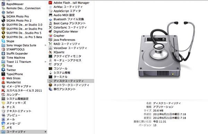Select システム環境設定 in the applications list
The width and height of the screenshot is (208, 134).
coord(24,99)
